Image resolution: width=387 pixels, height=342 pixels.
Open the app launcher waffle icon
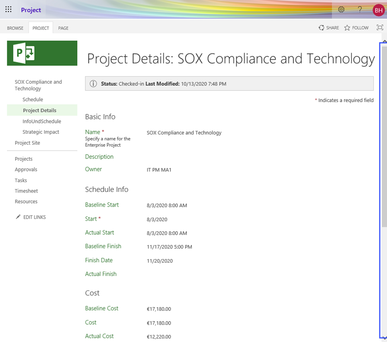coord(8,9)
